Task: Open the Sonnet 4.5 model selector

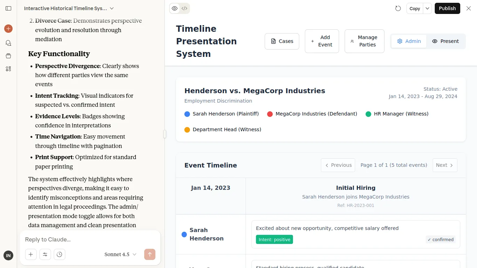Action: (x=120, y=254)
